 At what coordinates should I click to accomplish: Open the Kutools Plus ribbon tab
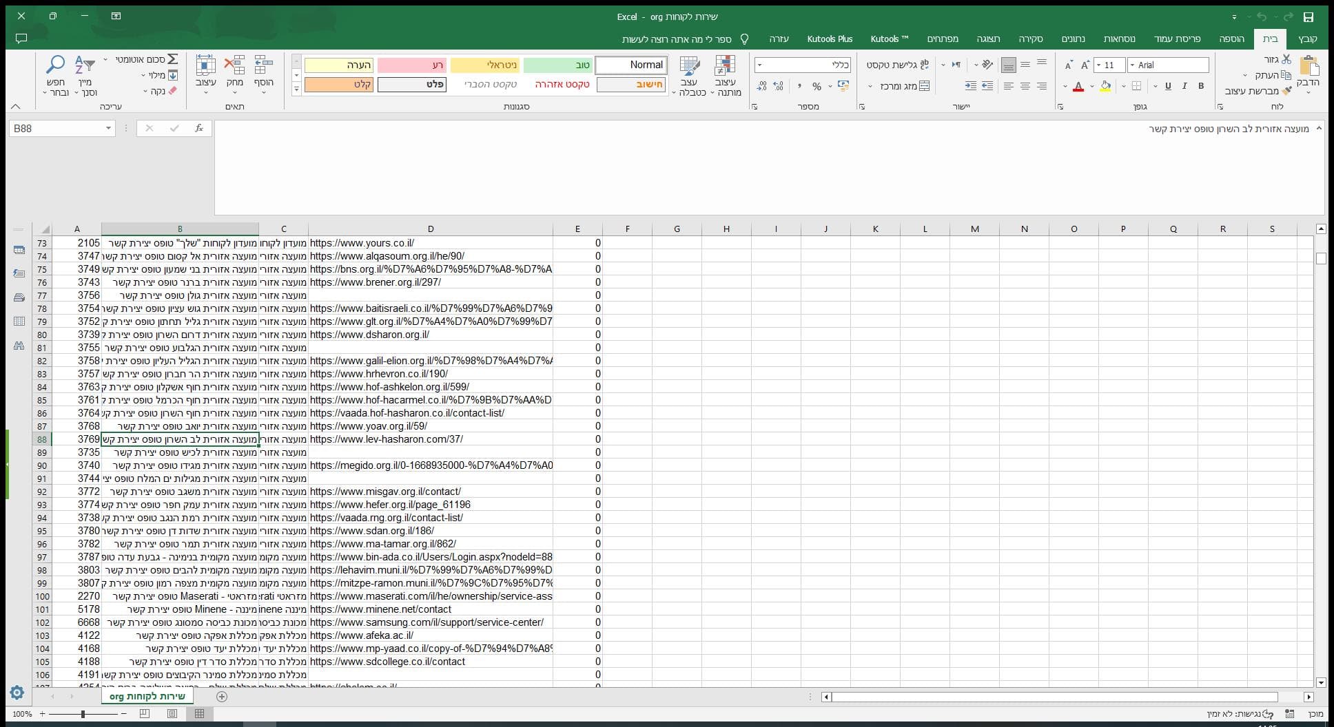click(830, 39)
